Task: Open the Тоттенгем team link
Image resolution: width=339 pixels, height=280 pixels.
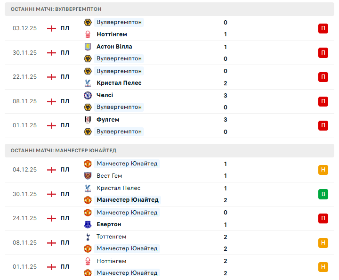Action: pos(112,237)
